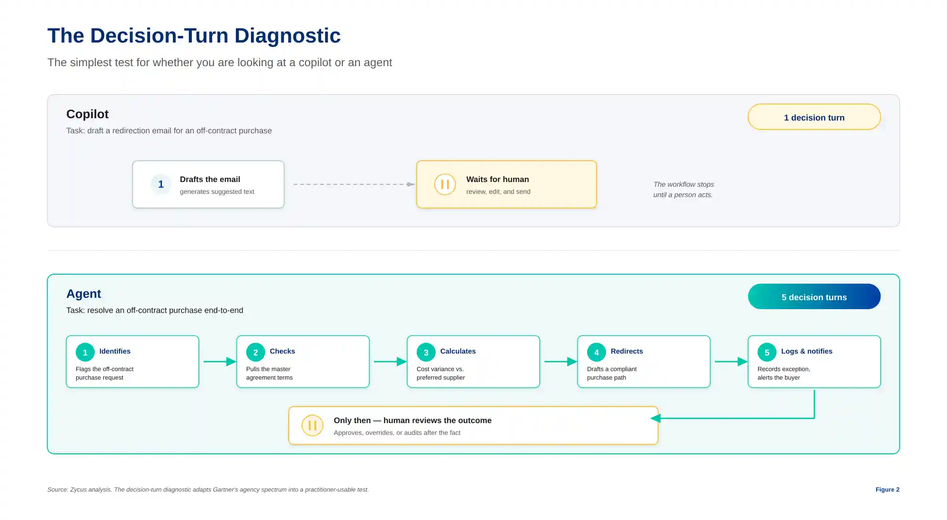Click 'Records exception, alerts the buyer' text
This screenshot has height=520, width=947.
point(784,373)
